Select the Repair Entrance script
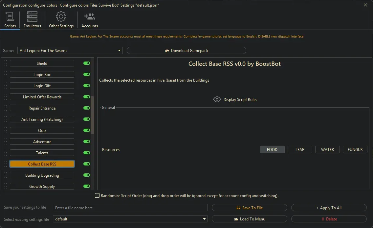The width and height of the screenshot is (373, 228). [42, 108]
